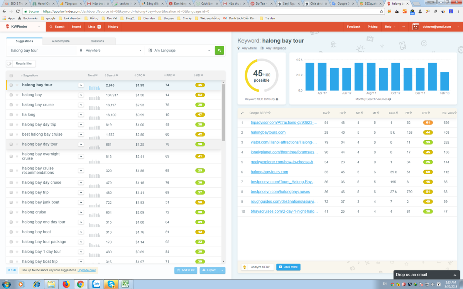
Task: Reload the page with the refresh icon
Action: coord(18,12)
